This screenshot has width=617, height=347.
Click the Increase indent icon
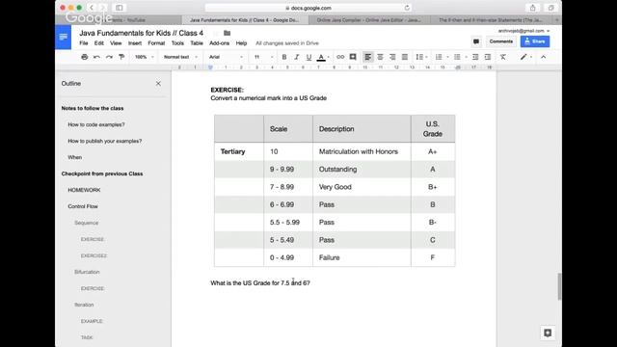pyautogui.click(x=488, y=57)
